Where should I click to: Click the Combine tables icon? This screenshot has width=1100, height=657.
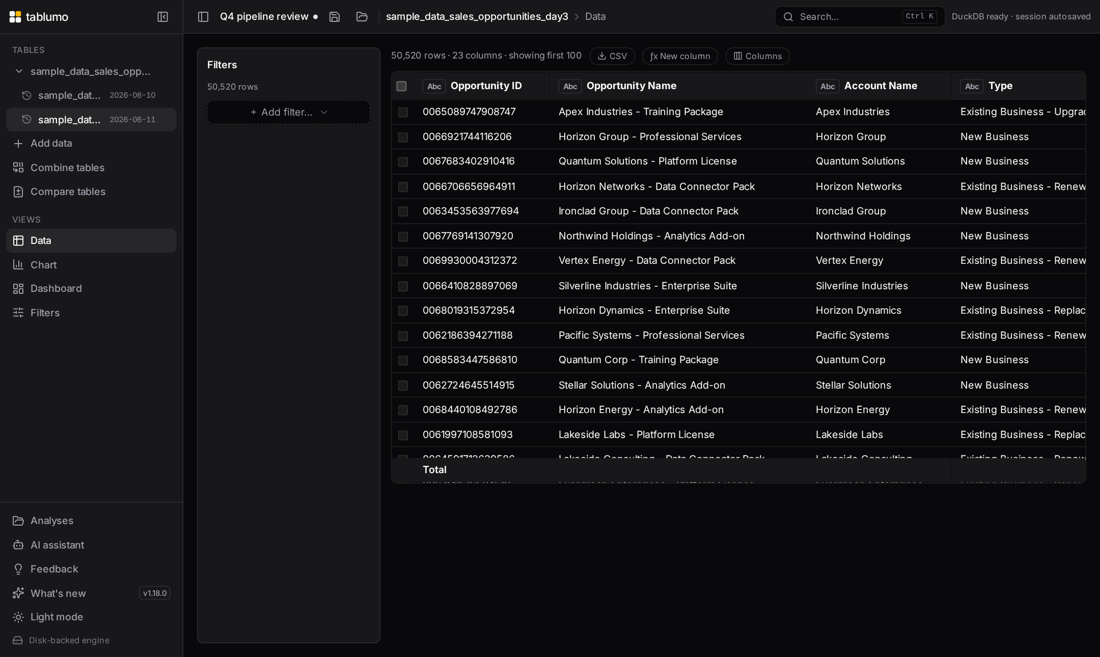pos(18,168)
